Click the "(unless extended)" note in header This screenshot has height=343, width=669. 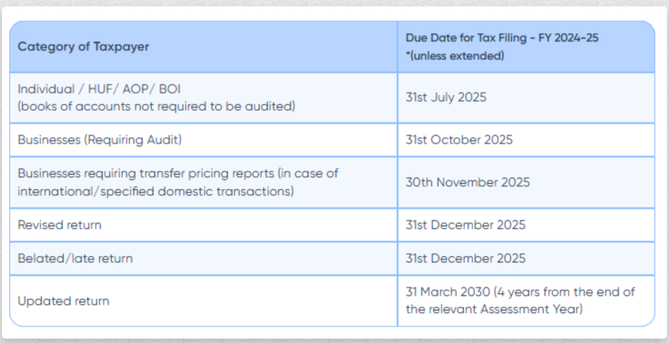(455, 56)
